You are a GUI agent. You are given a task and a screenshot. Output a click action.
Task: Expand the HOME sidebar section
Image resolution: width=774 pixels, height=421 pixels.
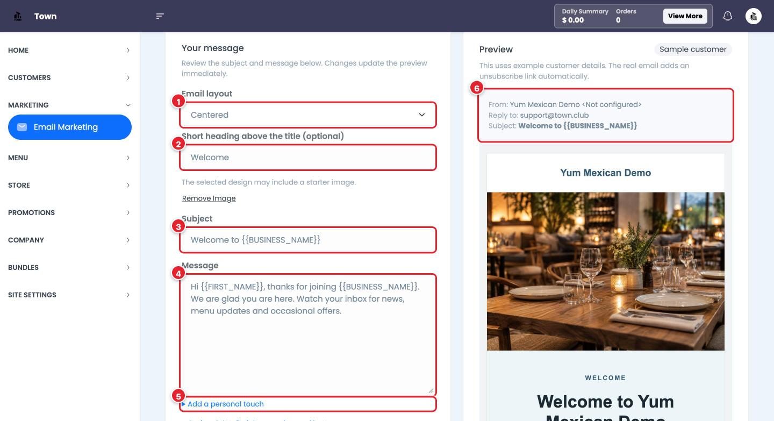pos(70,50)
